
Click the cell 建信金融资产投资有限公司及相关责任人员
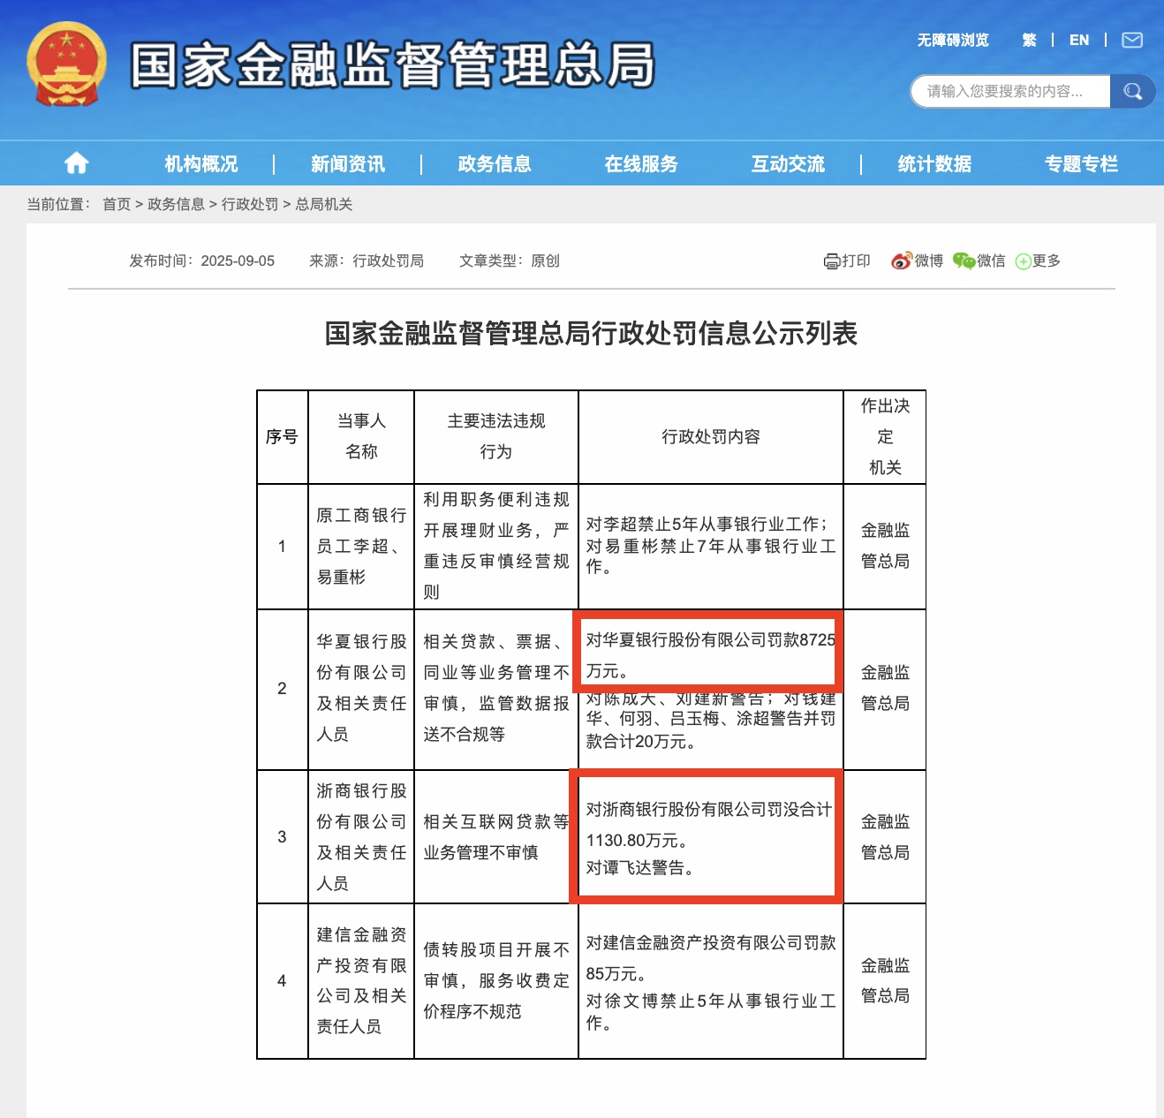(361, 981)
